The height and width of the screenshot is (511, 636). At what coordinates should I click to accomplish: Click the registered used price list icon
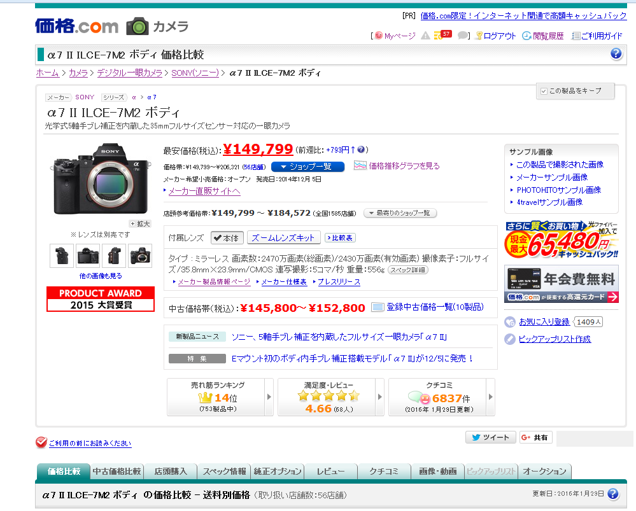tap(378, 307)
